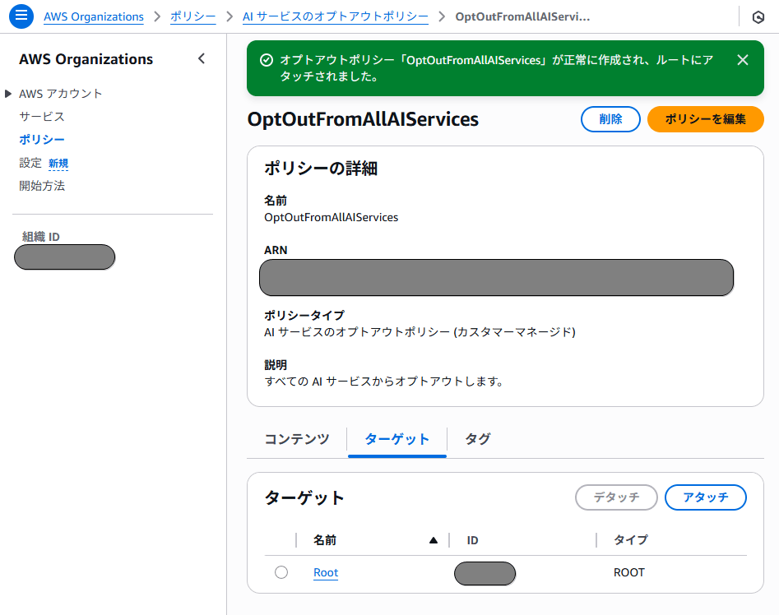Screen dimensions: 779x615
Task: Open 設定 in the sidebar
Action: click(x=30, y=163)
